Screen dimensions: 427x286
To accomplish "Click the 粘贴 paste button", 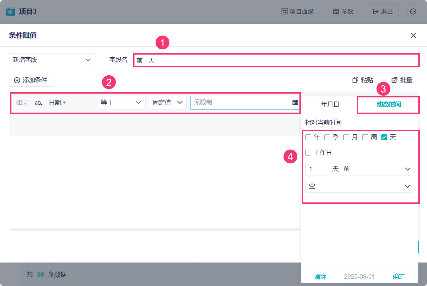I will pos(363,80).
